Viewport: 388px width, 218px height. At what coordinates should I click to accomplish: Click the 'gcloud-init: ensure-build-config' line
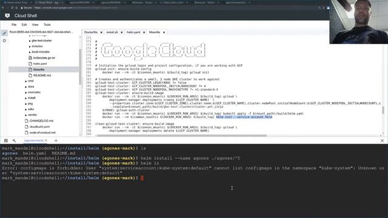coord(123,69)
